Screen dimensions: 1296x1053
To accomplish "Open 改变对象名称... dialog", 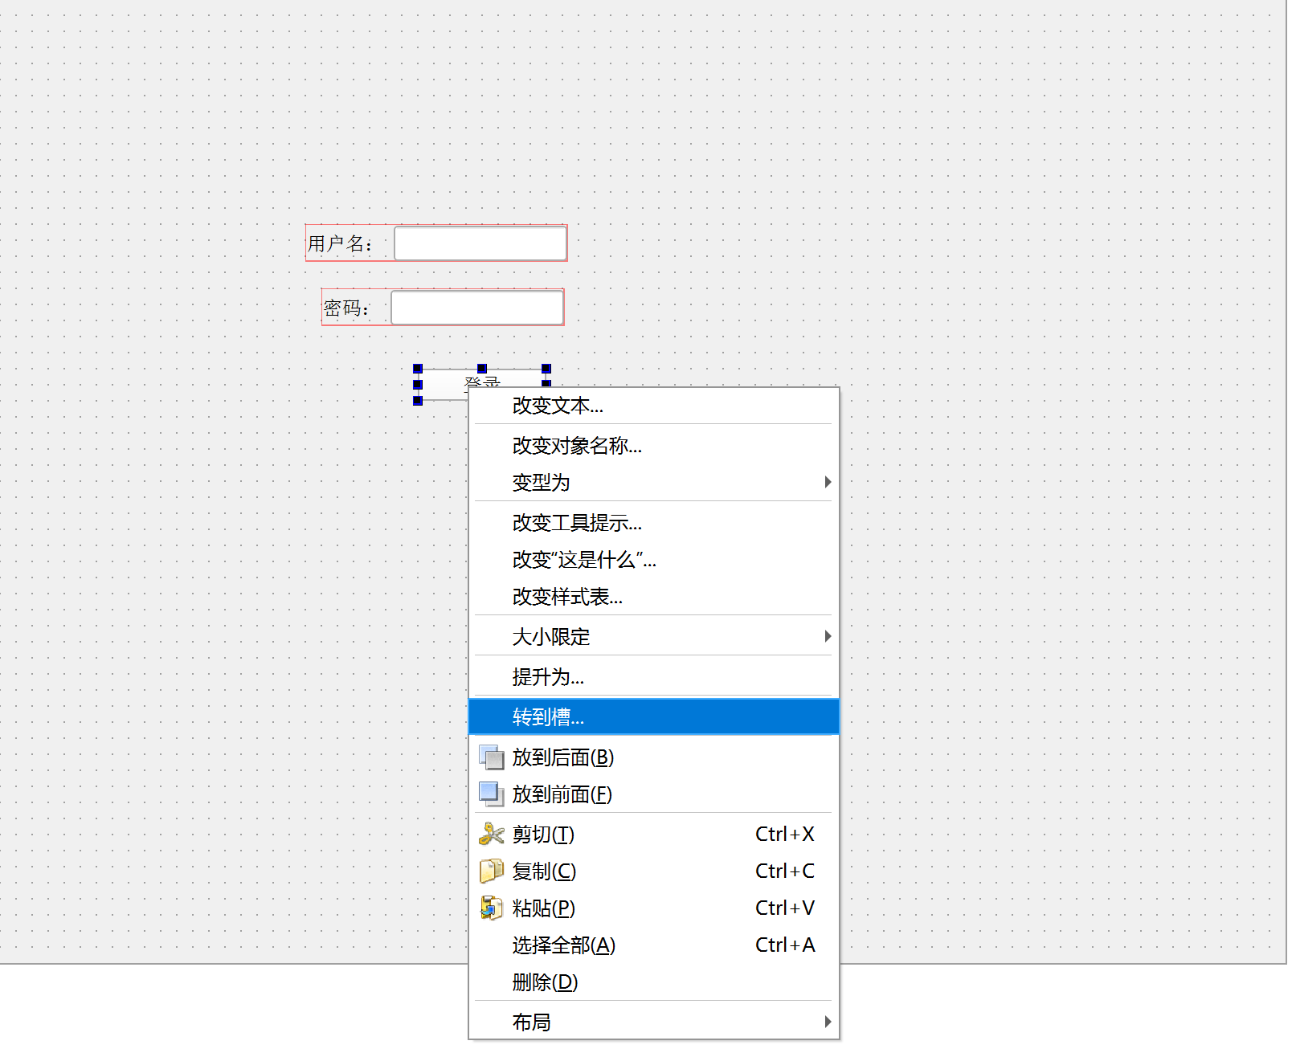I will pyautogui.click(x=577, y=445).
